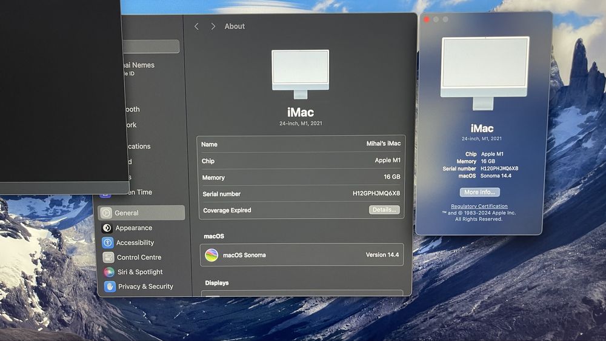Click the name value Mihai's iMac
The image size is (606, 341).
(384, 144)
